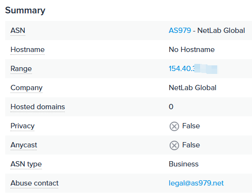Click the 154.40 range link
The height and width of the screenshot is (196, 252).
[193, 69]
